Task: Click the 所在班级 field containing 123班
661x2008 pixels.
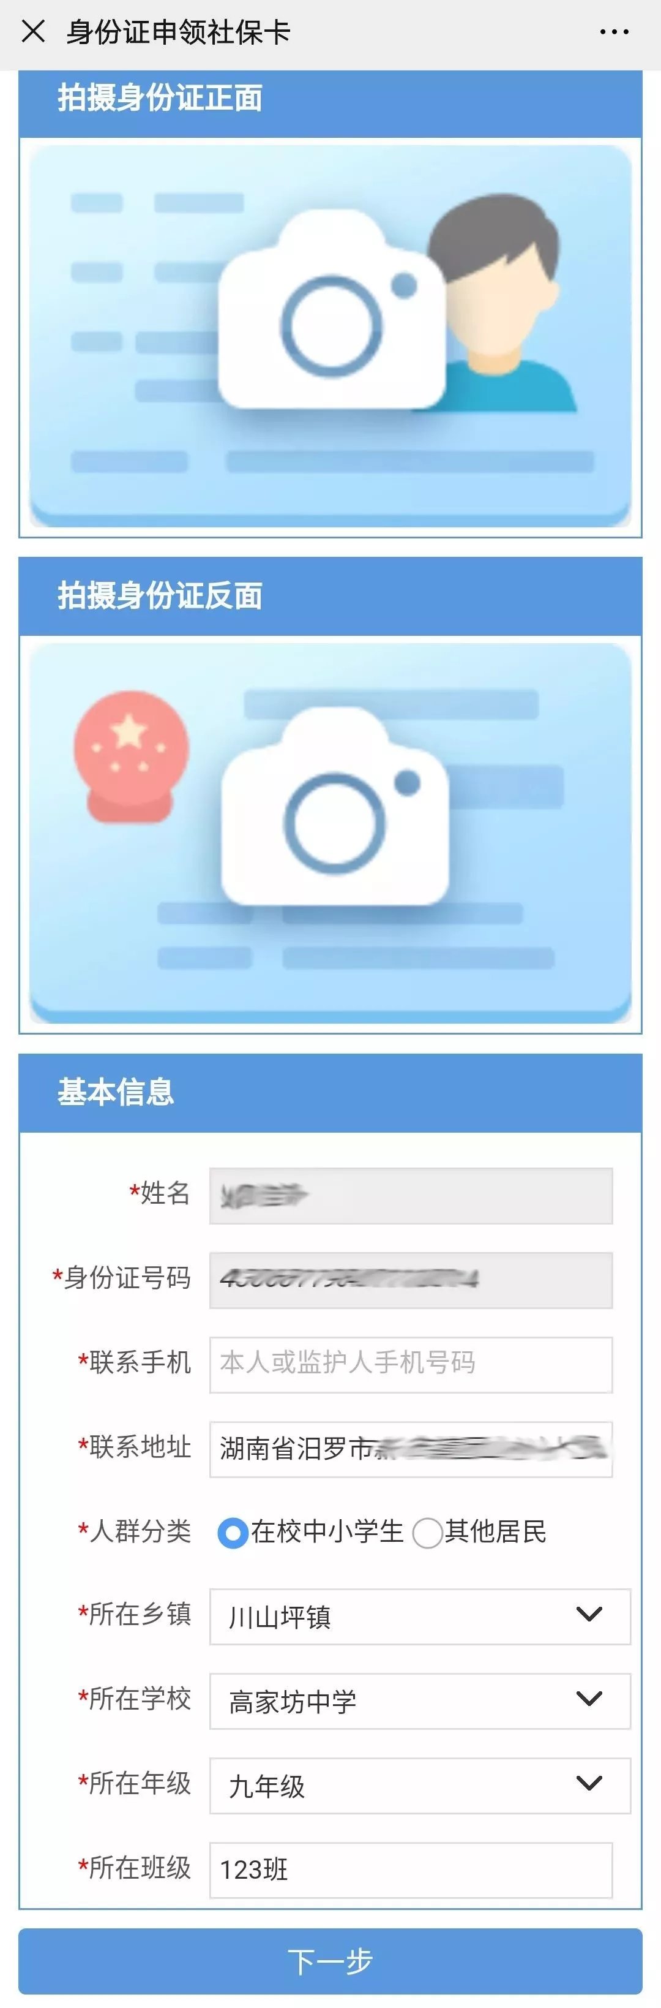Action: (411, 1870)
